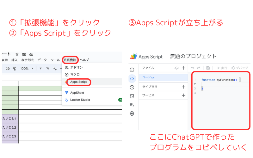Open the ヘルプ menu
Image resolution: width=253 pixels, height=158 pixels.
pos(84,60)
